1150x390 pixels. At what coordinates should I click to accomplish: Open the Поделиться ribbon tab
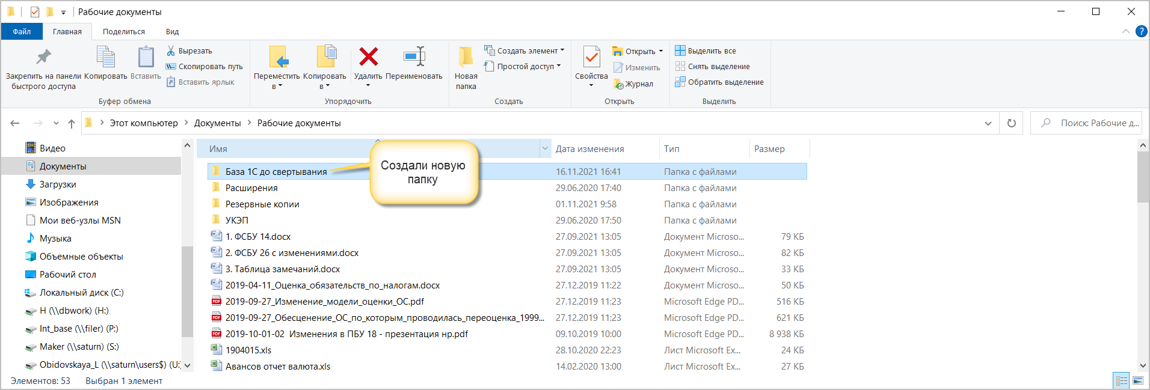[x=123, y=32]
